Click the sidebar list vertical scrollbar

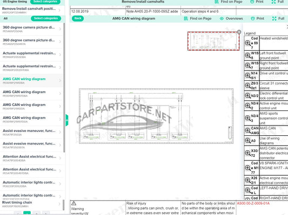coord(64,87)
